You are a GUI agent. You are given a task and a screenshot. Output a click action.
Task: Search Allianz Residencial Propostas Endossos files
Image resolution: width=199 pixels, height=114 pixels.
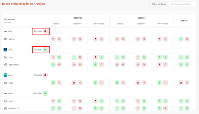[x=80, y=108]
